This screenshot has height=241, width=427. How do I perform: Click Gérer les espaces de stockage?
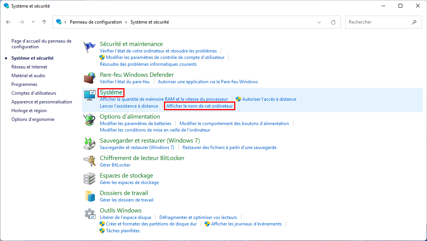coord(129,182)
